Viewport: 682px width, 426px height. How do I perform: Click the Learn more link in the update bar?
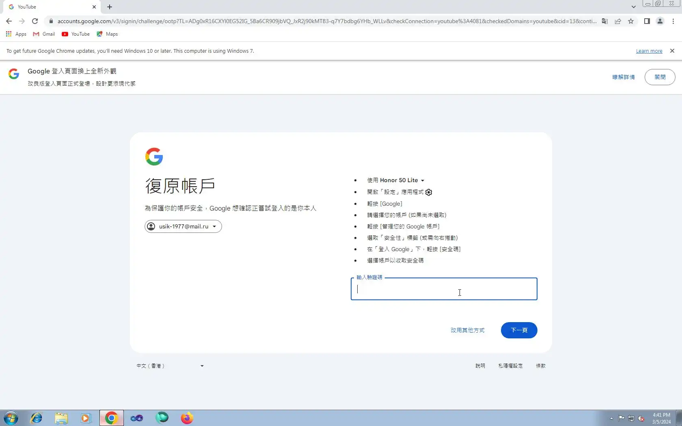pyautogui.click(x=649, y=51)
